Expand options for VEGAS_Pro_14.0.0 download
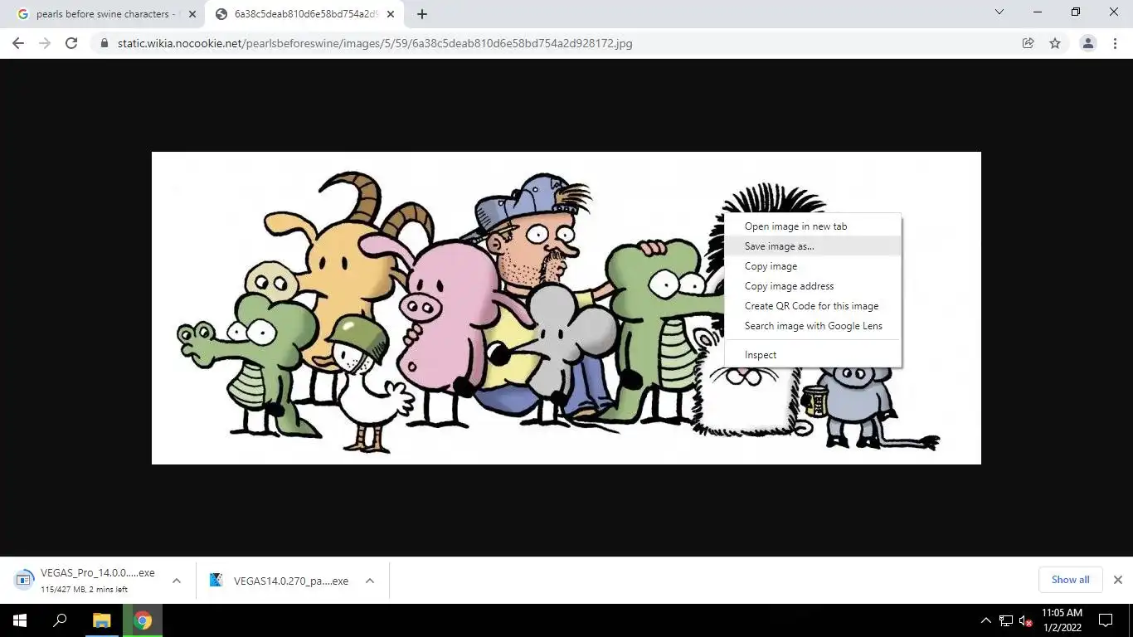This screenshot has height=637, width=1133. click(177, 581)
